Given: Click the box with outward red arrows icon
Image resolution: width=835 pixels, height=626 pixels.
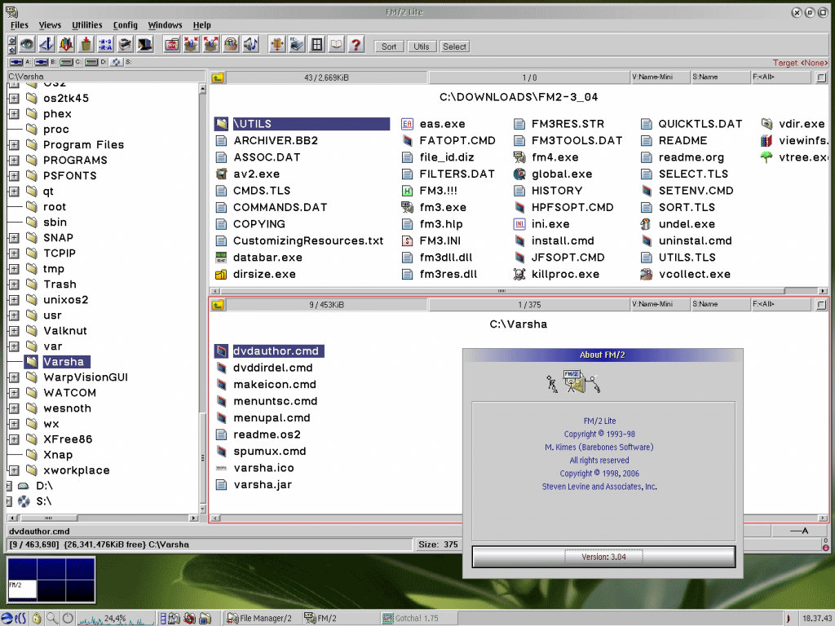Looking at the screenshot, I should tap(211, 45).
